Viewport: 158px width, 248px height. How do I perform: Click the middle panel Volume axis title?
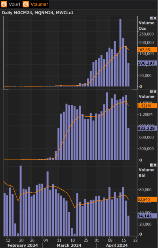147,96
